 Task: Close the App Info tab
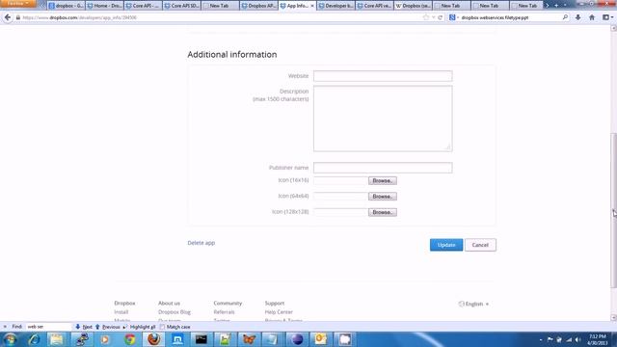312,6
